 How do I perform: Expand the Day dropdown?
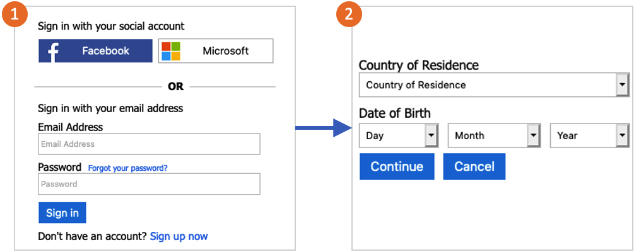[x=399, y=135]
